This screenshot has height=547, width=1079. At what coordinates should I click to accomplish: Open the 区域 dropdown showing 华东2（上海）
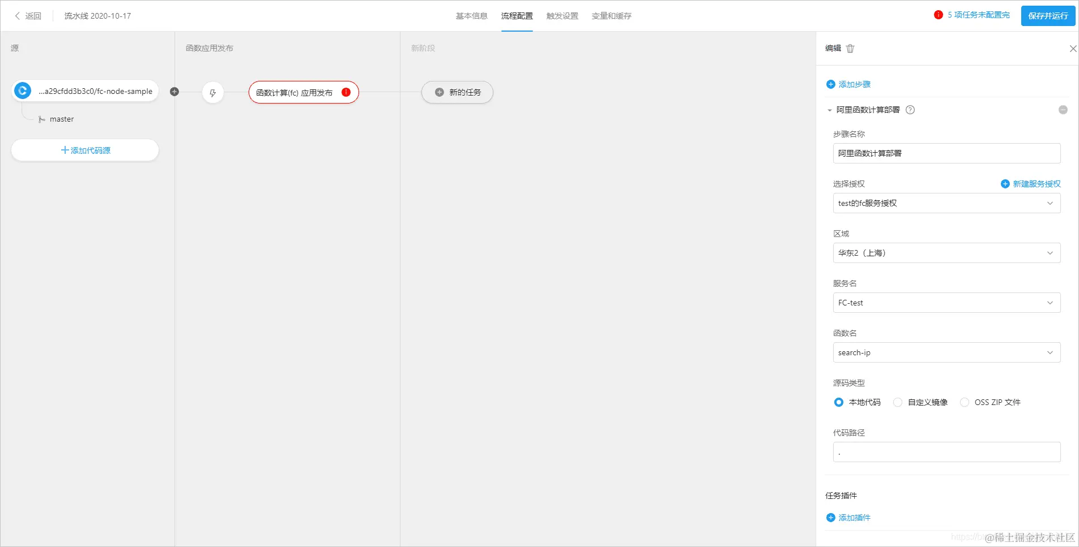tap(946, 253)
